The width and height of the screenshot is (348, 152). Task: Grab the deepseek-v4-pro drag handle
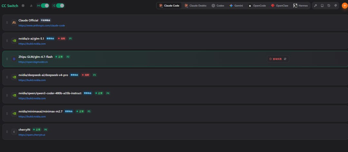[x=7, y=77]
